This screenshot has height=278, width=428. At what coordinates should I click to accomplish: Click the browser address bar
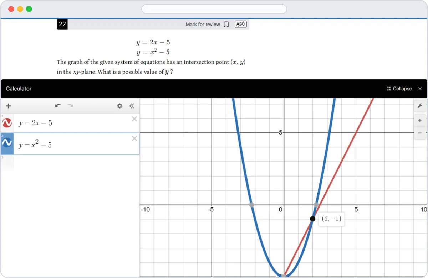[214, 9]
